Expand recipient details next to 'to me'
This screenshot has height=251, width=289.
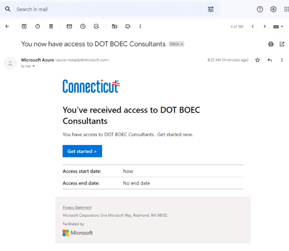pos(34,66)
